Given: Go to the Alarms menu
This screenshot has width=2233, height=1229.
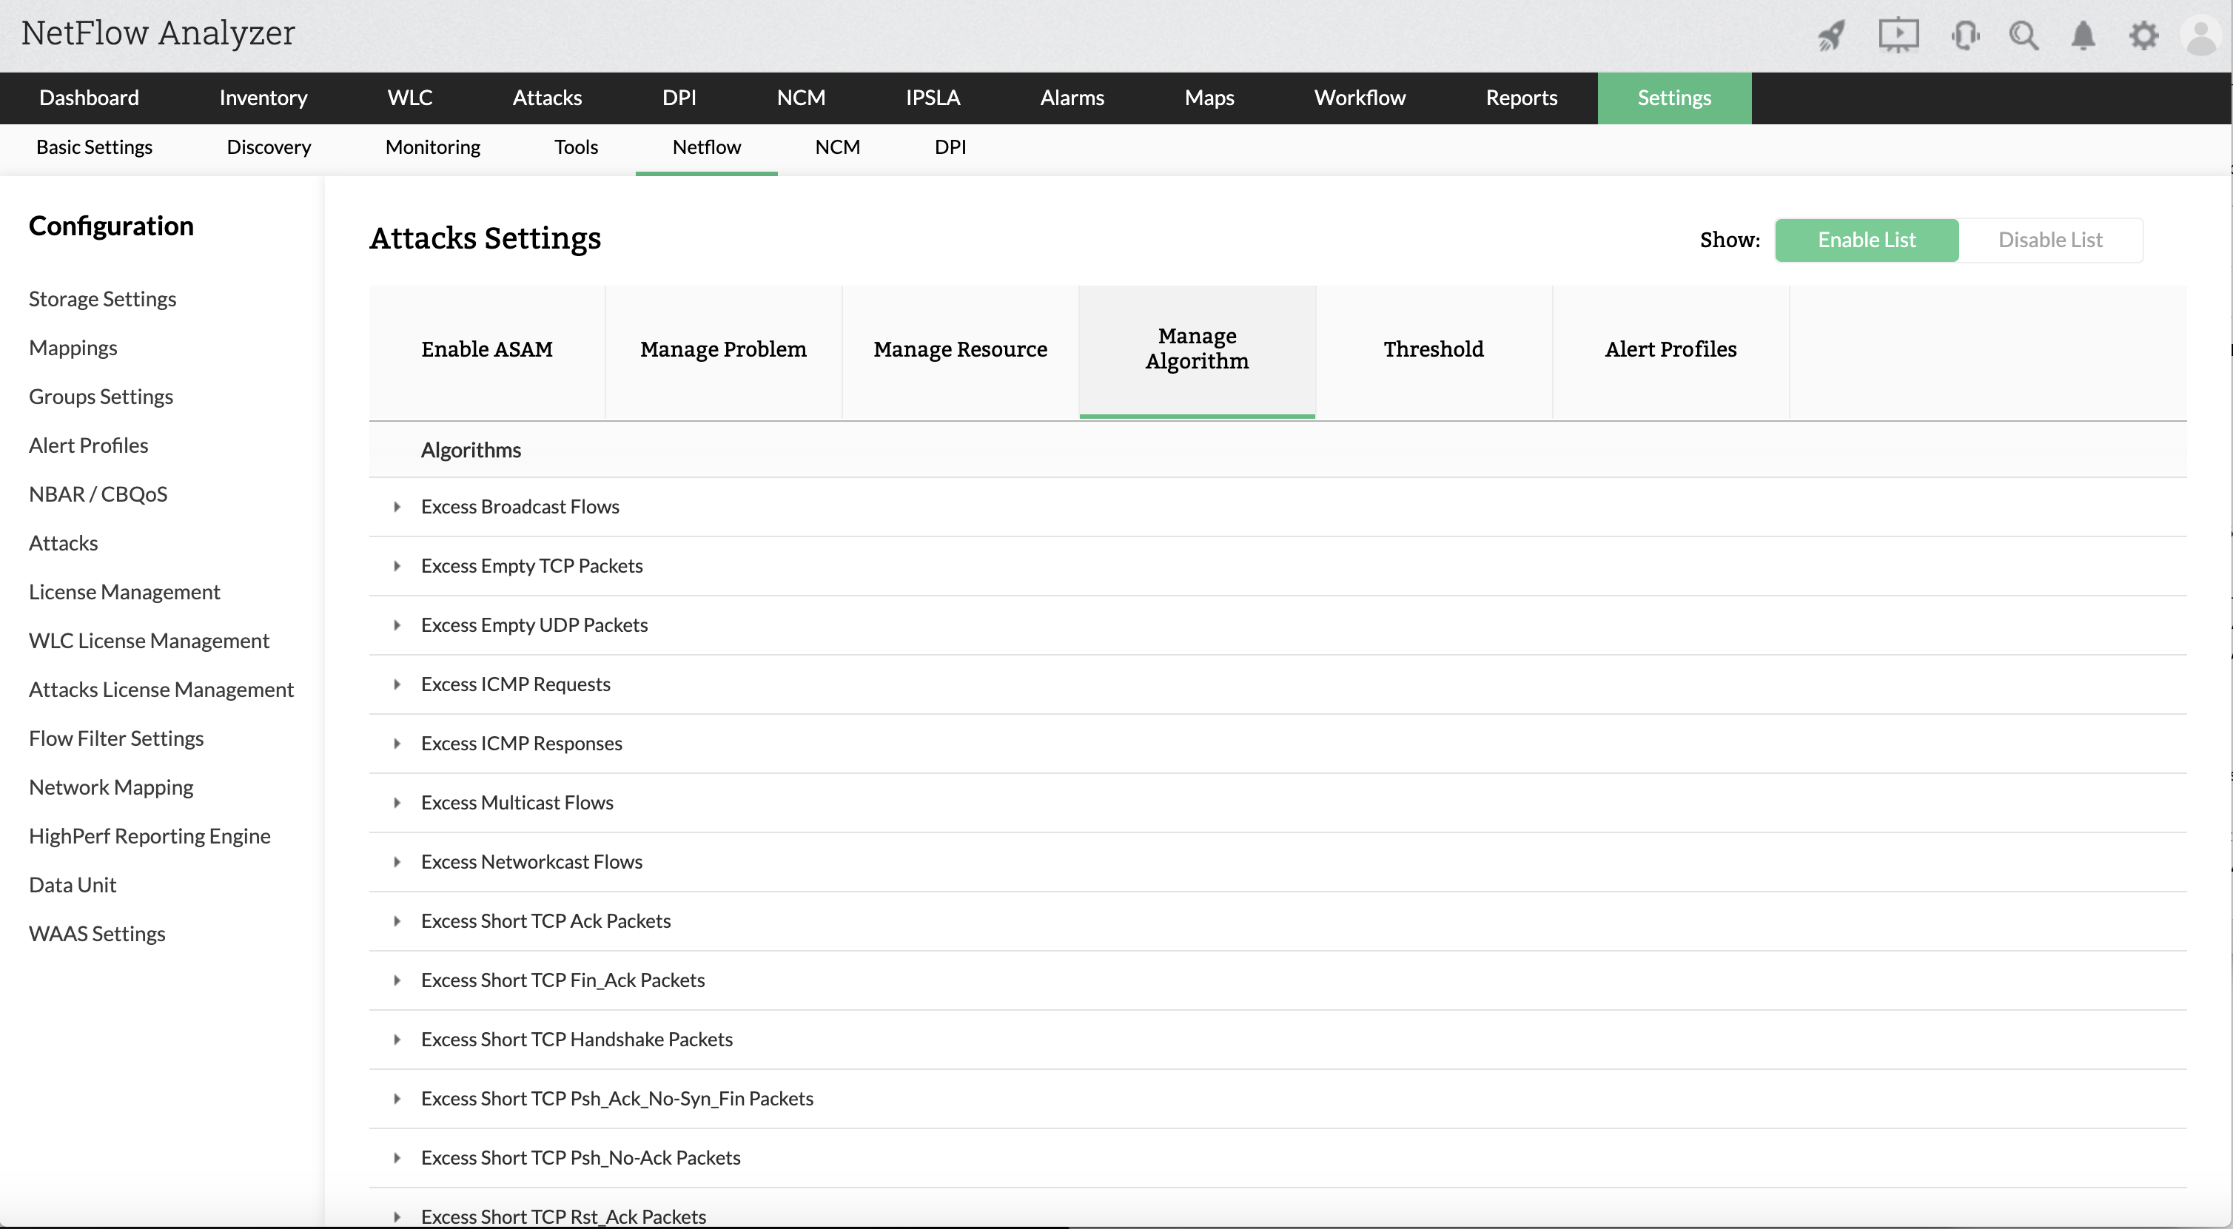Looking at the screenshot, I should point(1072,98).
